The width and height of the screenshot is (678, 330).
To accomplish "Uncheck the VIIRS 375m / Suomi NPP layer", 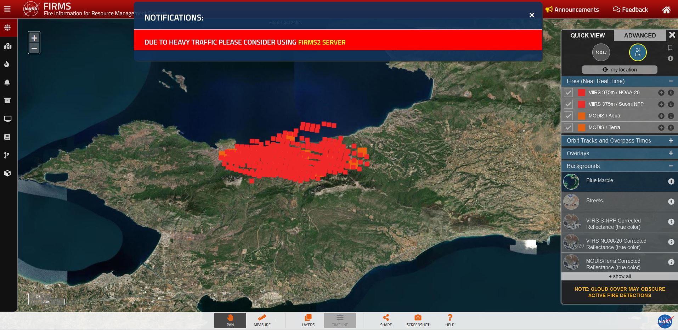I will click(x=568, y=104).
